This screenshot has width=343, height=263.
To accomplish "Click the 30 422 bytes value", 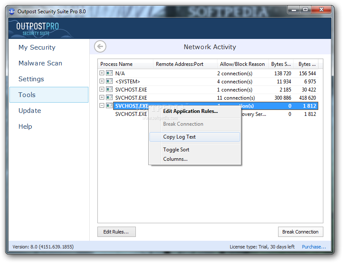I will (x=309, y=89).
